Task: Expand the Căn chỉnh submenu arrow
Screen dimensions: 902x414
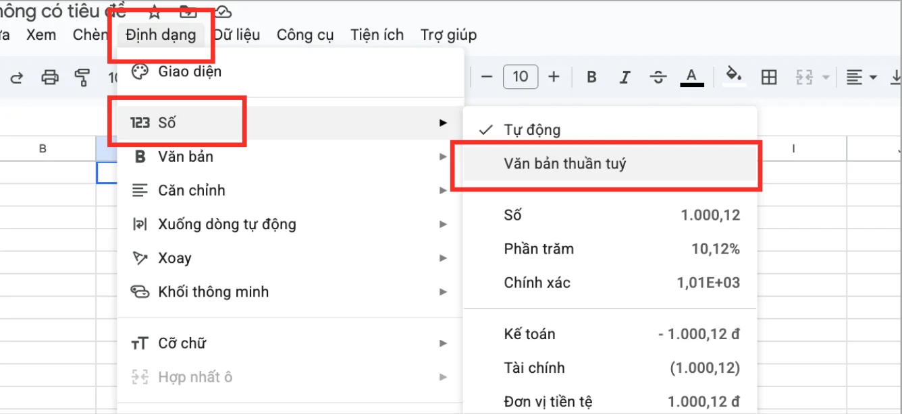Action: (x=443, y=190)
